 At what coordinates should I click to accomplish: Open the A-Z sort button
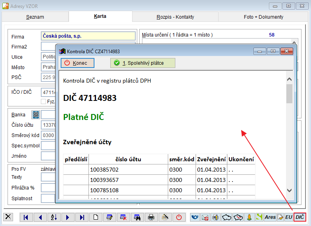54,217
